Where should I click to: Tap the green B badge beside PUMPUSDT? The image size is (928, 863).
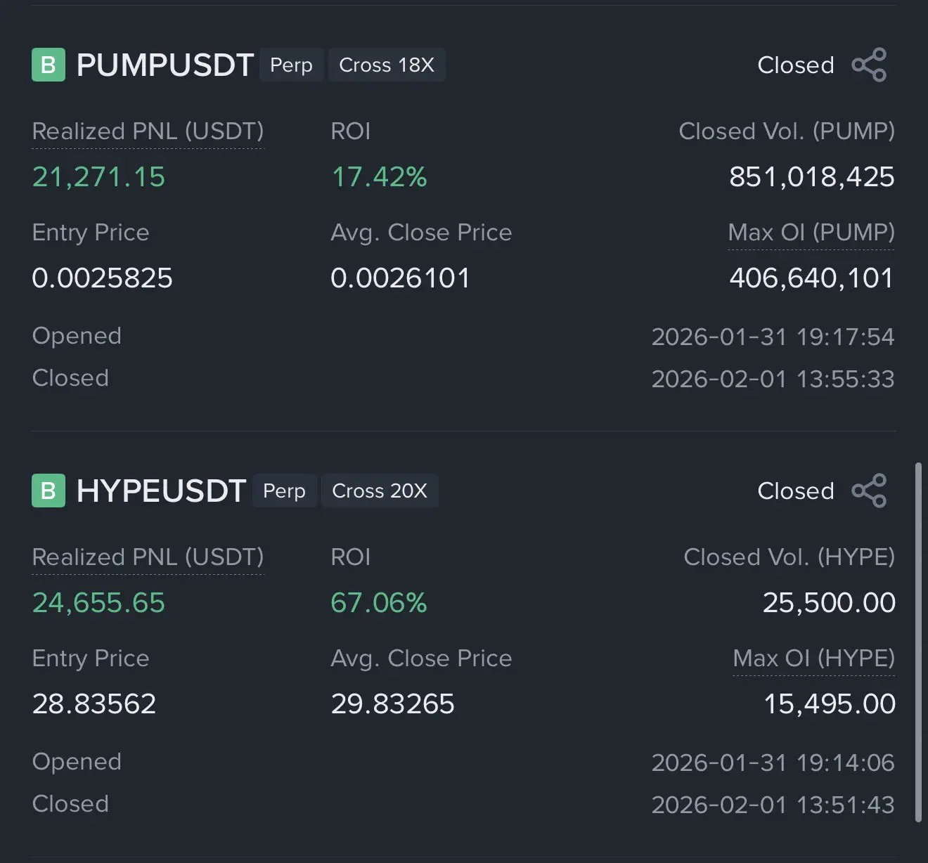(x=49, y=65)
